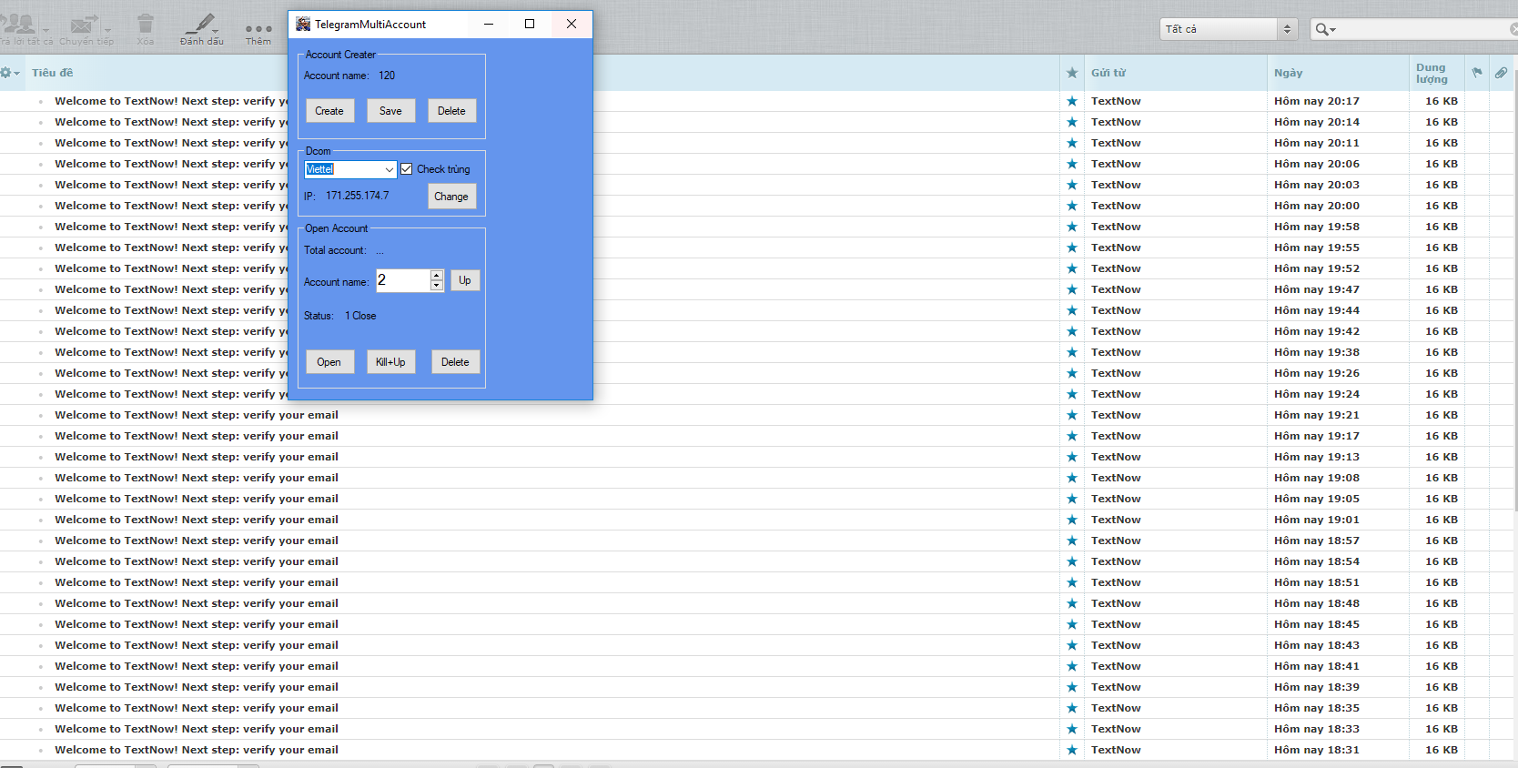Click the star on the 20:17 email
This screenshot has width=1518, height=768.
click(x=1072, y=101)
